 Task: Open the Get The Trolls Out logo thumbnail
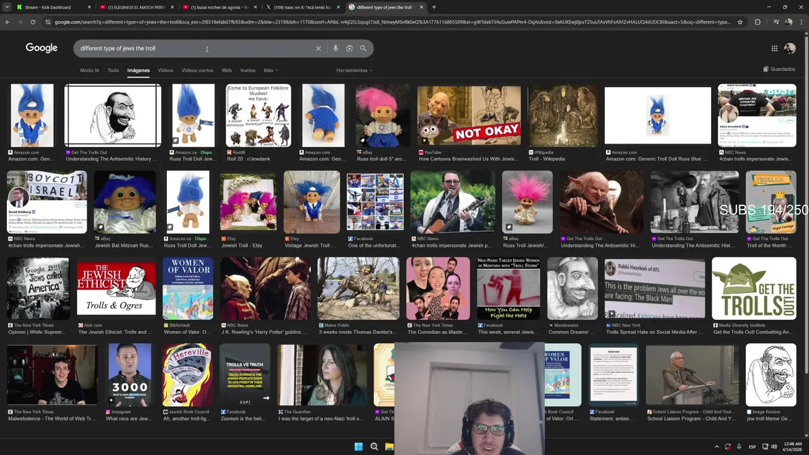coord(754,288)
